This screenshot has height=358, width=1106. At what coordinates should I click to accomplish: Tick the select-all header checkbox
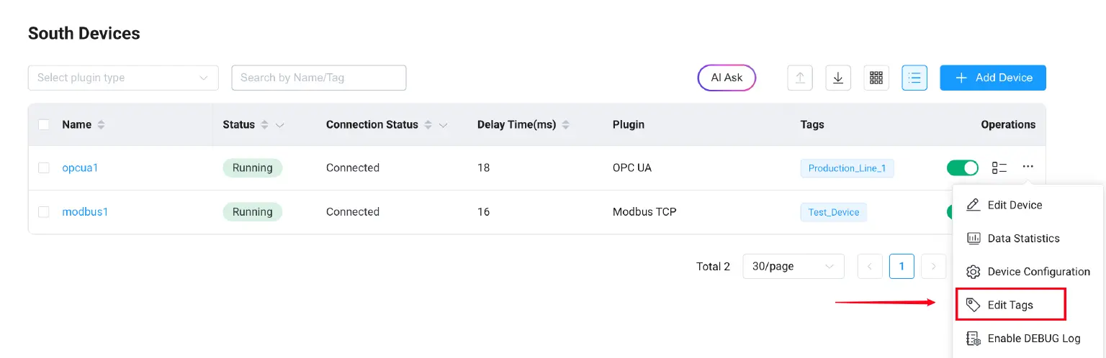tap(44, 124)
